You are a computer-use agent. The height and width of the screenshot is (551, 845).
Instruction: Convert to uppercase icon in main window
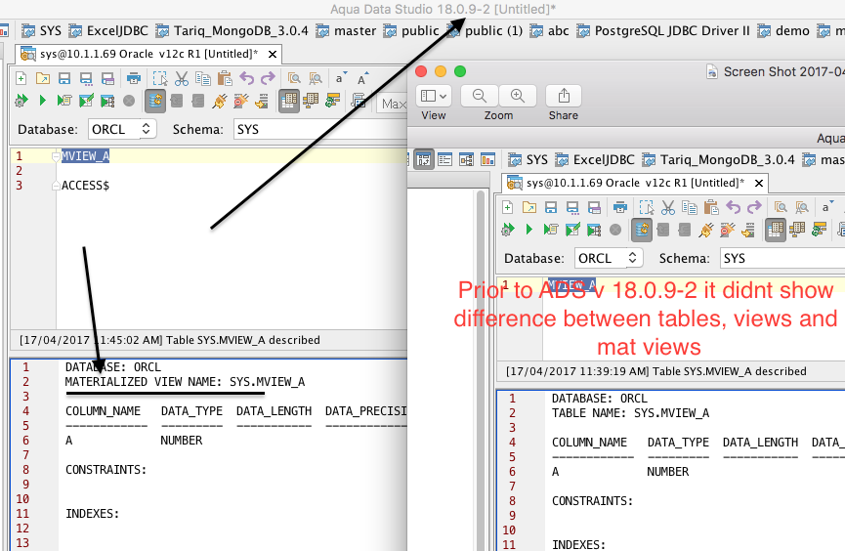click(x=363, y=79)
